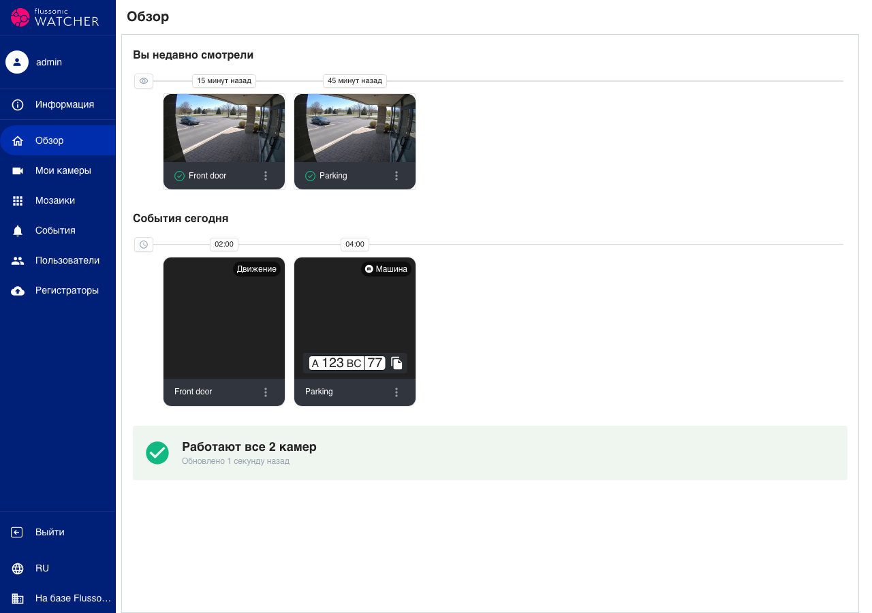872x613 pixels.
Task: Click the Flussonic Watcher logo
Action: click(56, 18)
